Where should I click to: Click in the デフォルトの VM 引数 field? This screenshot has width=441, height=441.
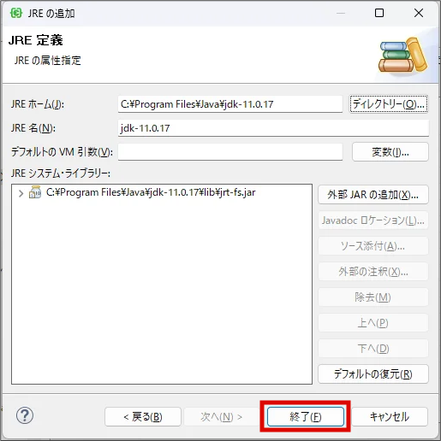coord(230,152)
